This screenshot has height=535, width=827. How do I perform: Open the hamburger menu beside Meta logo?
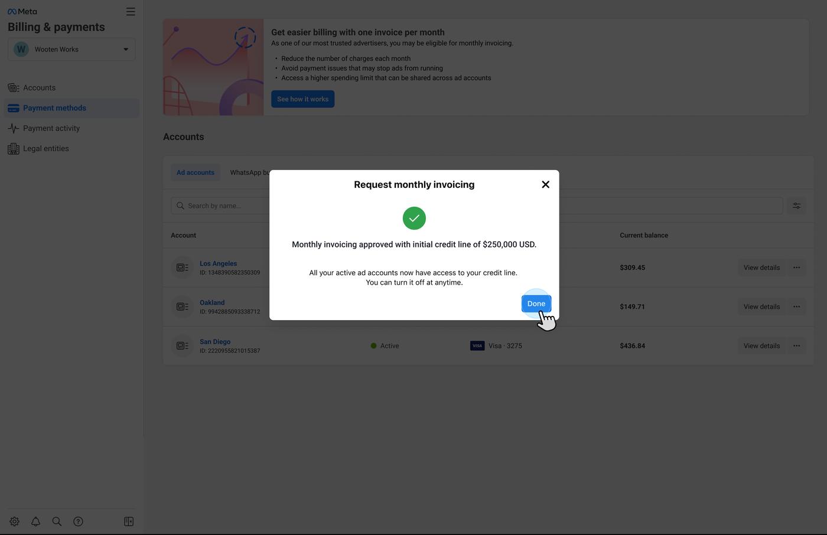(131, 12)
